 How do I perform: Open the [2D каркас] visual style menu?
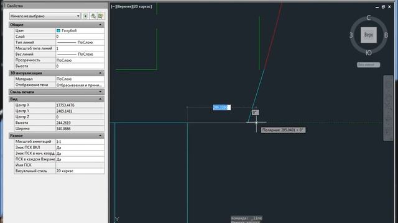142,7
